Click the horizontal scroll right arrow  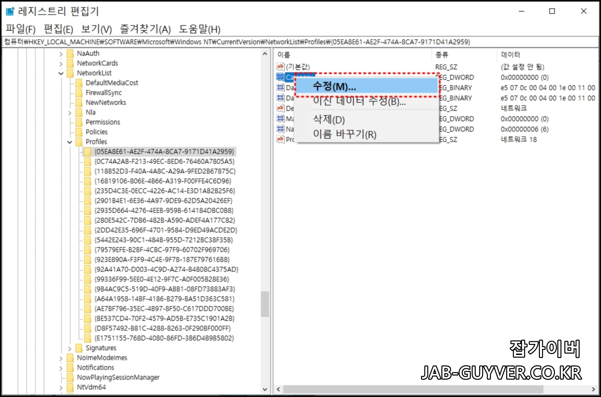click(593, 389)
